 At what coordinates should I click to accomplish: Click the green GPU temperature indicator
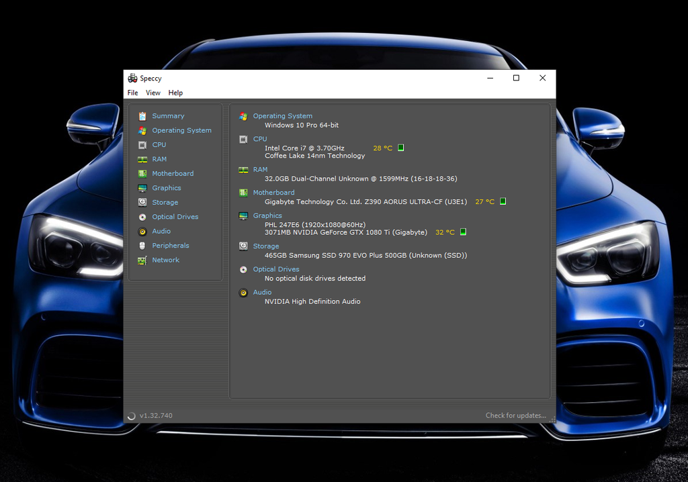[x=463, y=232]
